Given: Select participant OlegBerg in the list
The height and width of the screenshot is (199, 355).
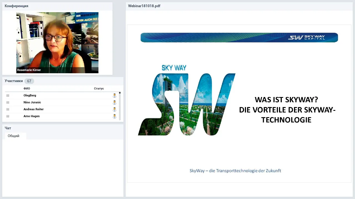Looking at the screenshot, I should (x=30, y=96).
